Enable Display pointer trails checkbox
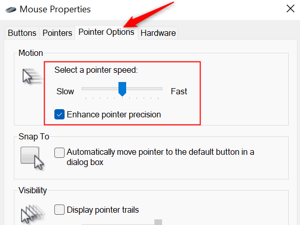Screen dimensions: 300x225 [59, 210]
